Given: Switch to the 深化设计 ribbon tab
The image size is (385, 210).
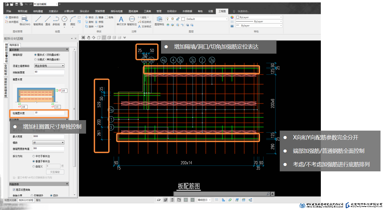Looking at the screenshot, I should click(84, 11).
